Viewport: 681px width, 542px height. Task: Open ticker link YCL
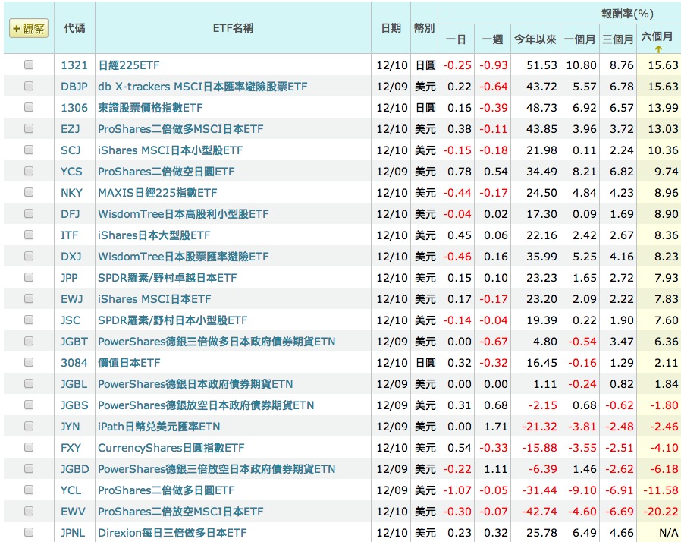[71, 490]
